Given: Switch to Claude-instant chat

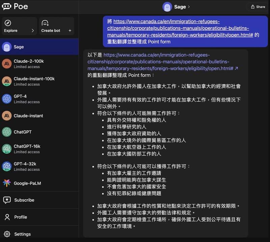Looking at the screenshot, I should [x=39, y=115].
